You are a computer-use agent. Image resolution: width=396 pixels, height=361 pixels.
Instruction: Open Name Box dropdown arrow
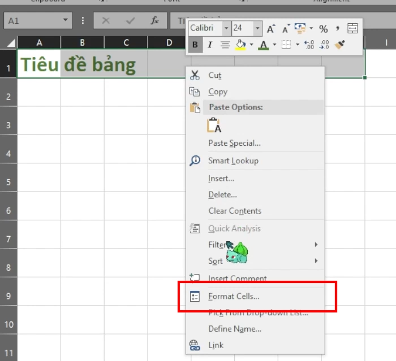66,20
